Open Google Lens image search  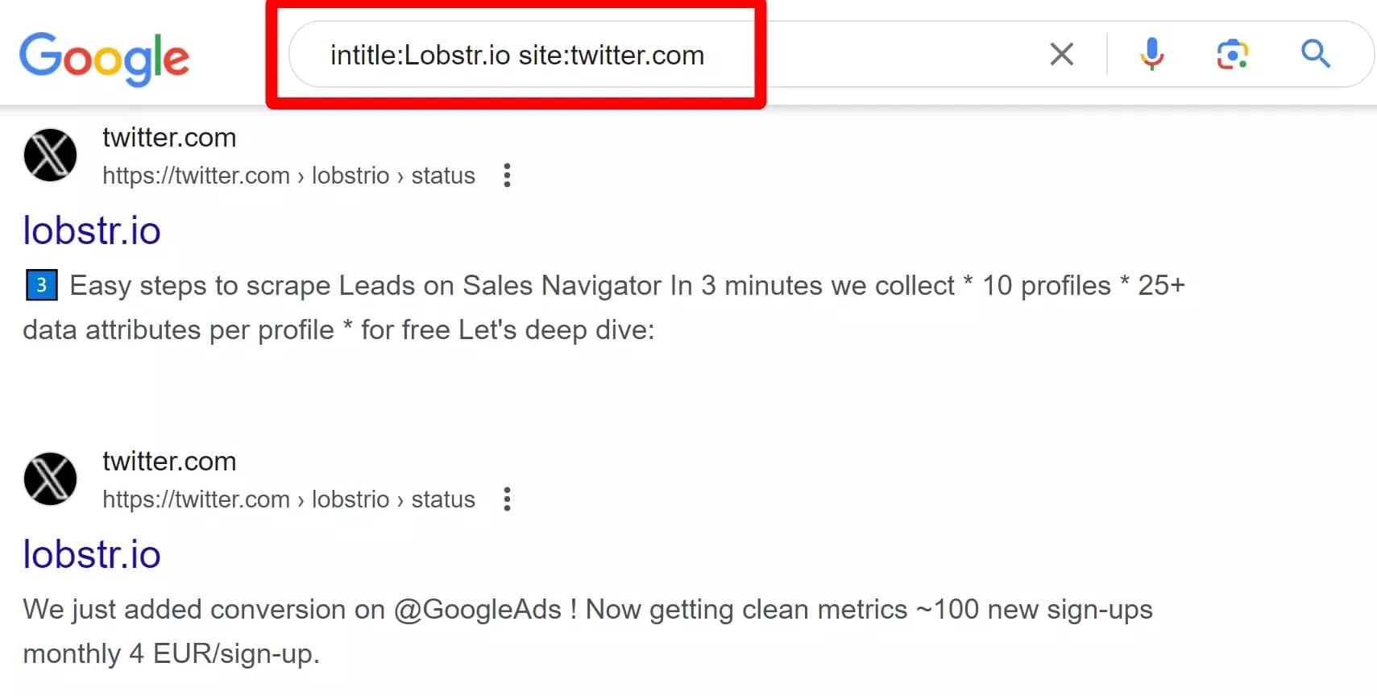[x=1232, y=54]
